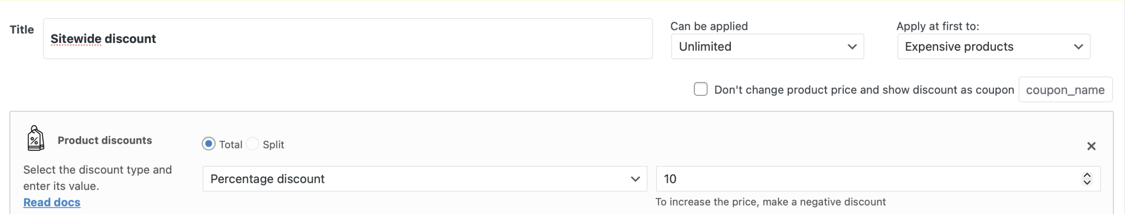Click the Apply at first to label

[937, 26]
